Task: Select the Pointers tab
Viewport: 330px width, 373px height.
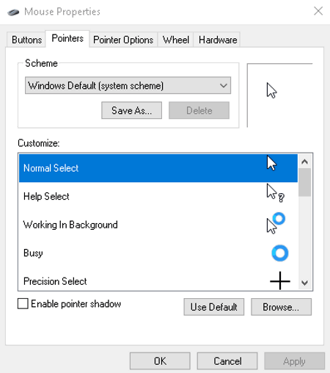Action: [x=67, y=38]
